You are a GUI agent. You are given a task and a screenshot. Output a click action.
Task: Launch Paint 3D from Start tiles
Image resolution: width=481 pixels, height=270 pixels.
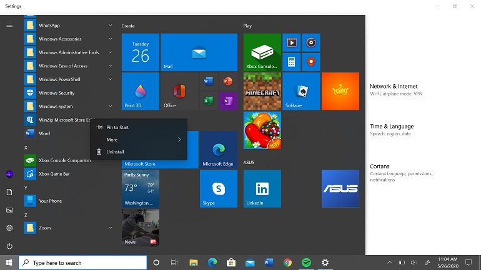pyautogui.click(x=140, y=91)
